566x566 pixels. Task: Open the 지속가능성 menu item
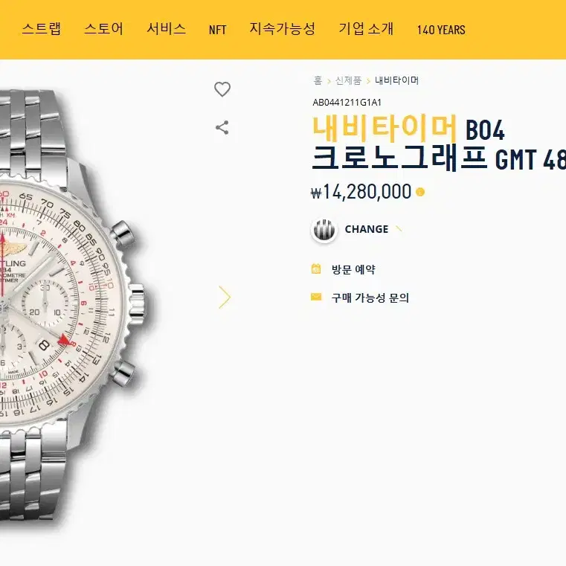283,29
